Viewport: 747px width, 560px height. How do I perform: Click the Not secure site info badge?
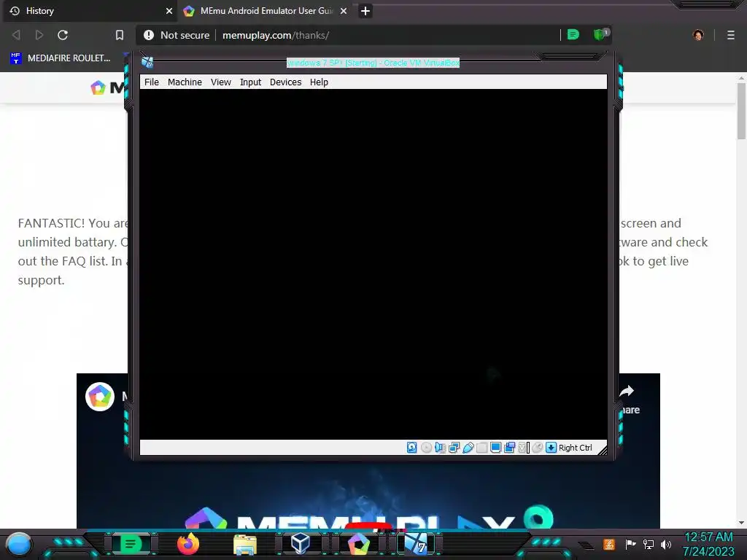coord(177,35)
